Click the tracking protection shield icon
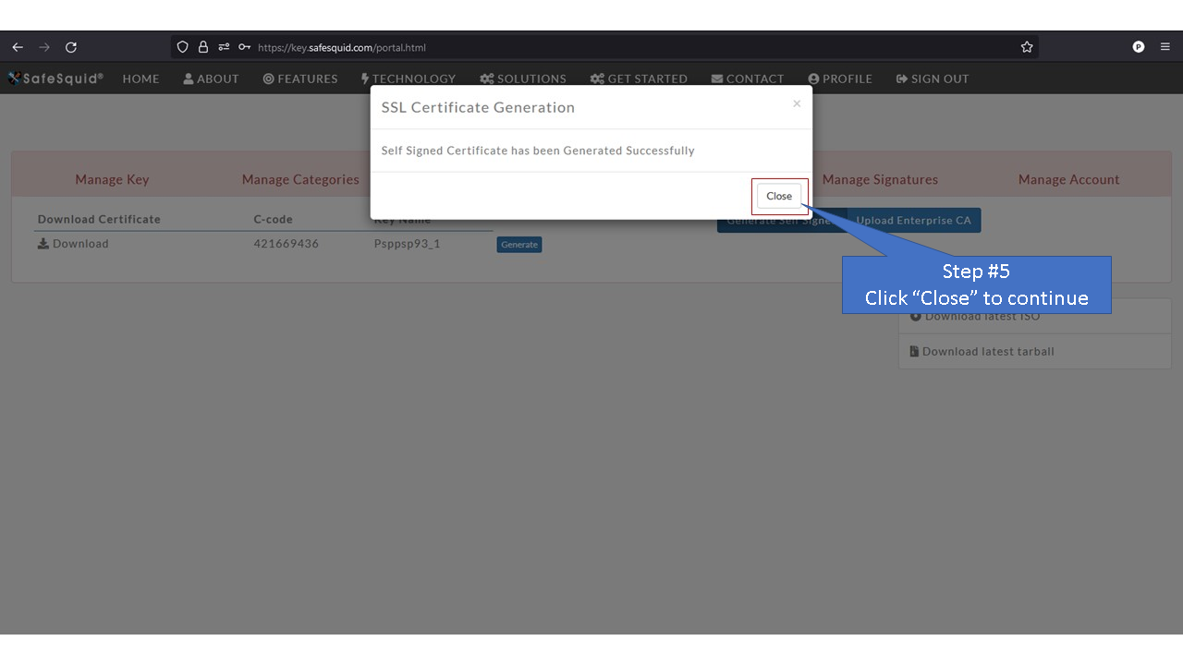This screenshot has height=665, width=1183. click(x=182, y=46)
